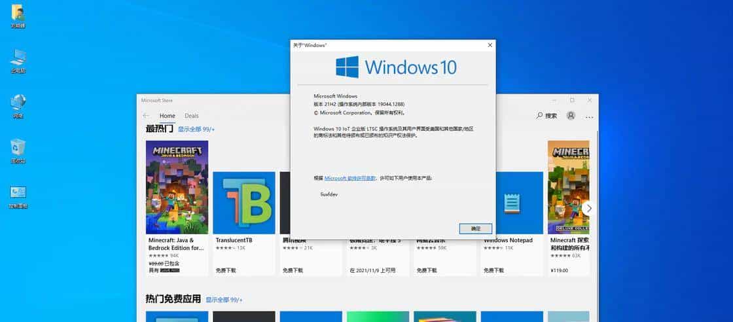Viewport: 733px width, 322px height.
Task: Open the Minecraft Deluxe Collection thumbnail
Action: point(569,187)
